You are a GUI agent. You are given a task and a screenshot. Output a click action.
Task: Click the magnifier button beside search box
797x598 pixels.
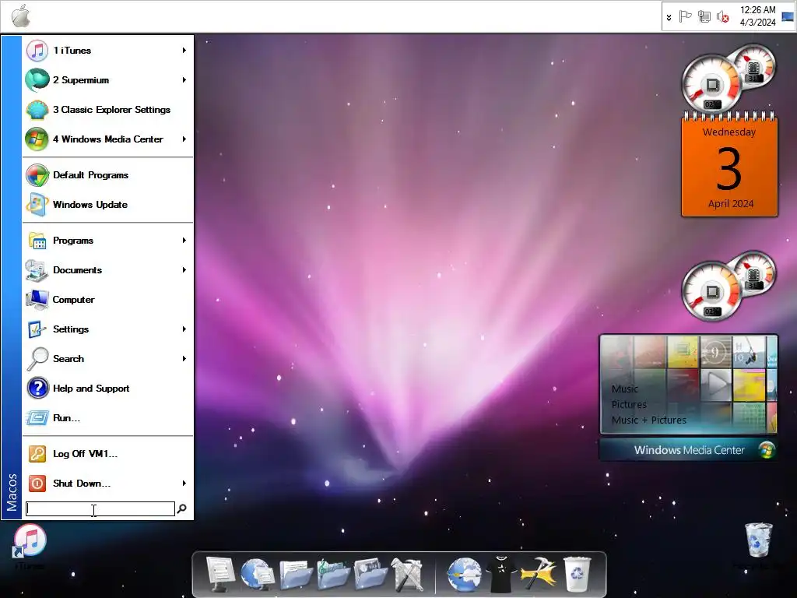pos(181,508)
